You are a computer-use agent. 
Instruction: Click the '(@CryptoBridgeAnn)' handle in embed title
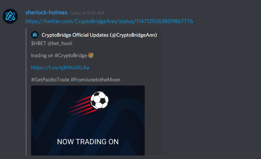pos(133,35)
